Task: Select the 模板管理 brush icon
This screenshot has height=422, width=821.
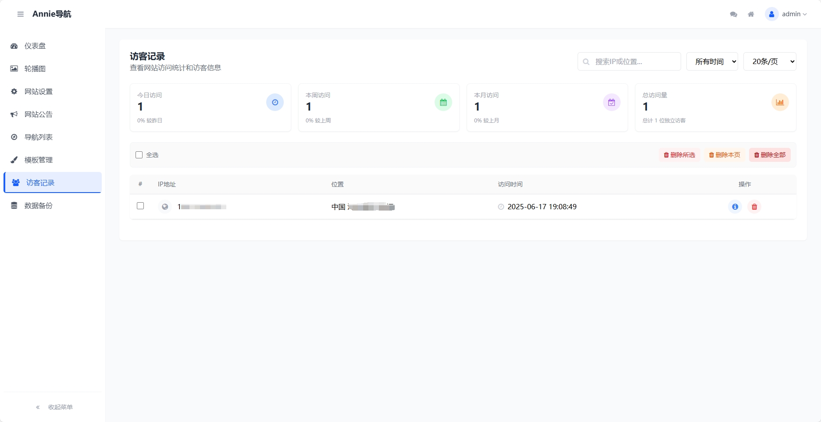Action: tap(14, 160)
